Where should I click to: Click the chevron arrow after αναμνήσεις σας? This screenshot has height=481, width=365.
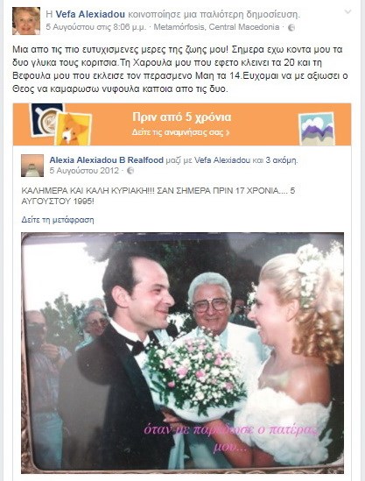(x=228, y=132)
